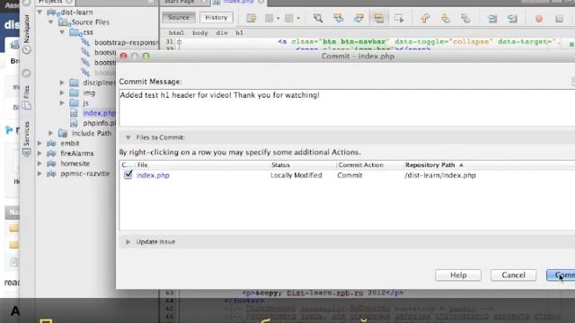Image resolution: width=575 pixels, height=323 pixels.
Task: Click the Shift Line Left icon
Action: 492,18
